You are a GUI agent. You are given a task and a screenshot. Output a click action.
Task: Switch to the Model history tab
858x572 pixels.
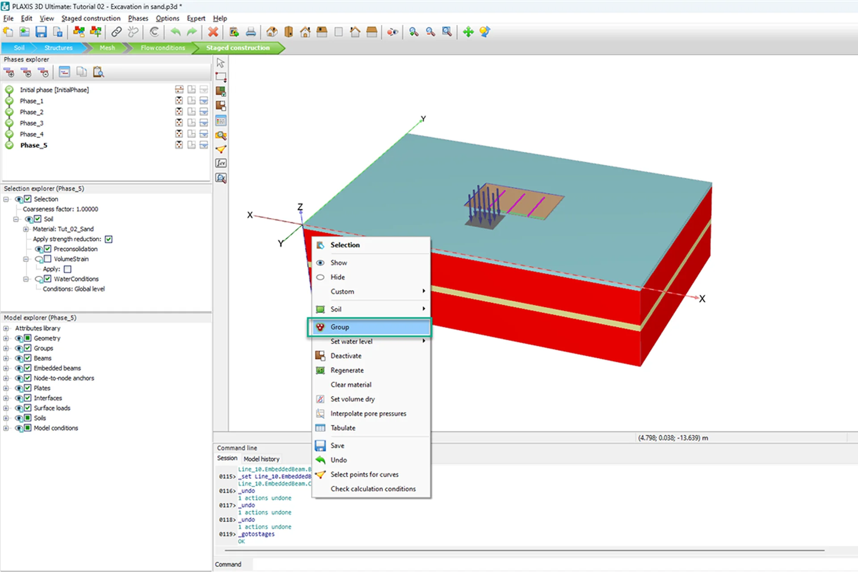pyautogui.click(x=261, y=459)
